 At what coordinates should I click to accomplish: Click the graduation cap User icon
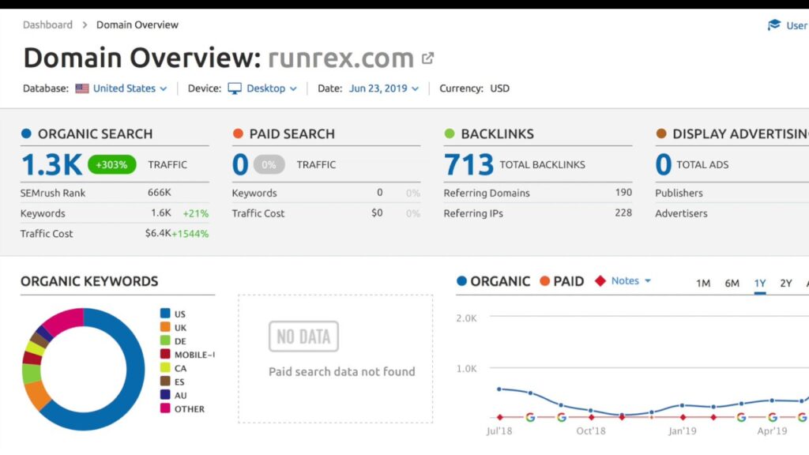pyautogui.click(x=774, y=24)
